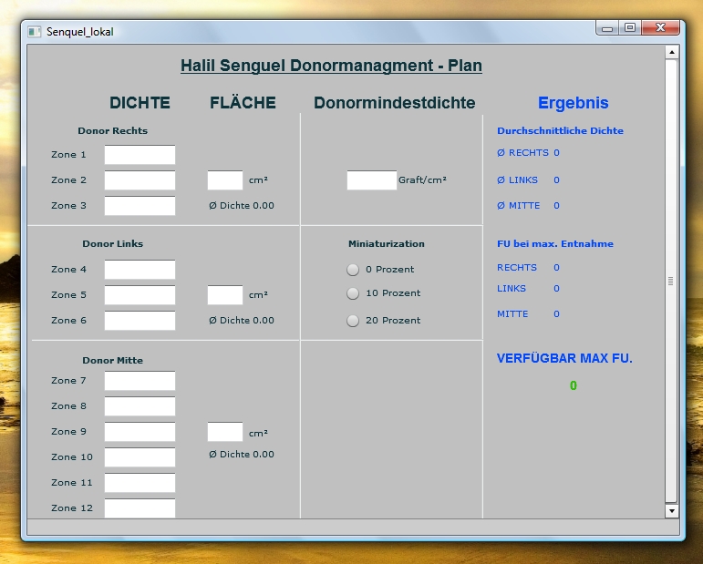Image resolution: width=703 pixels, height=564 pixels.
Task: Select the Zone 12 input field
Action: click(140, 508)
